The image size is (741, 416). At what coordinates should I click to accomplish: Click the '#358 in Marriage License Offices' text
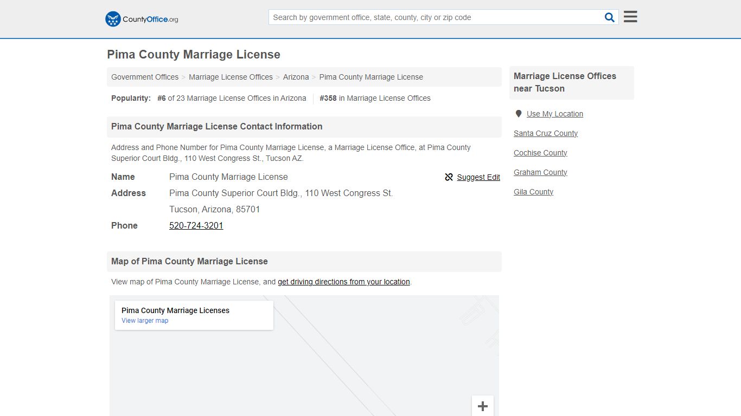coord(375,98)
